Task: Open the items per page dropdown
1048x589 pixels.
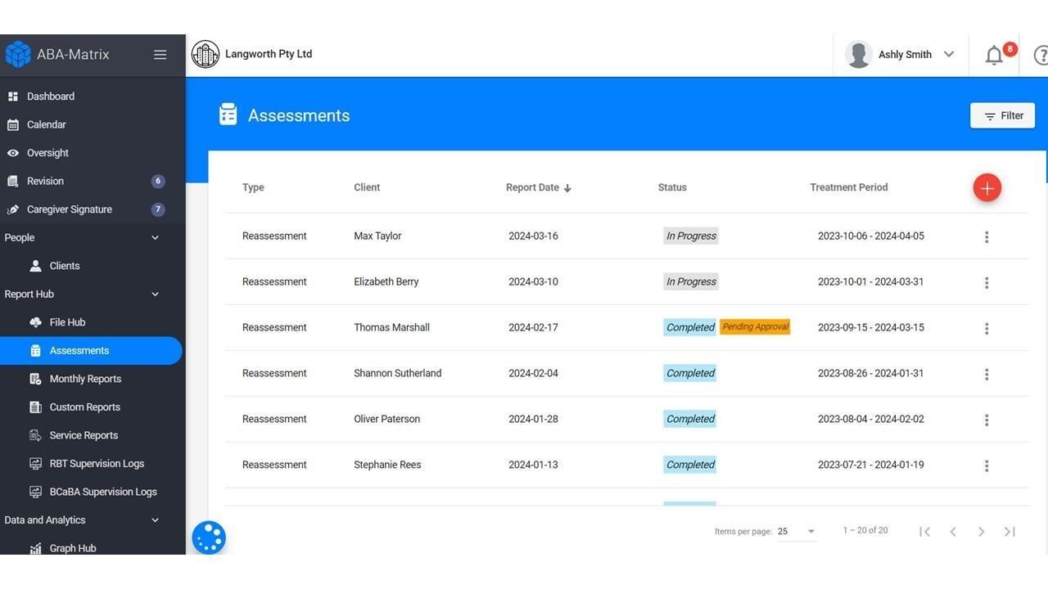Action: click(793, 531)
